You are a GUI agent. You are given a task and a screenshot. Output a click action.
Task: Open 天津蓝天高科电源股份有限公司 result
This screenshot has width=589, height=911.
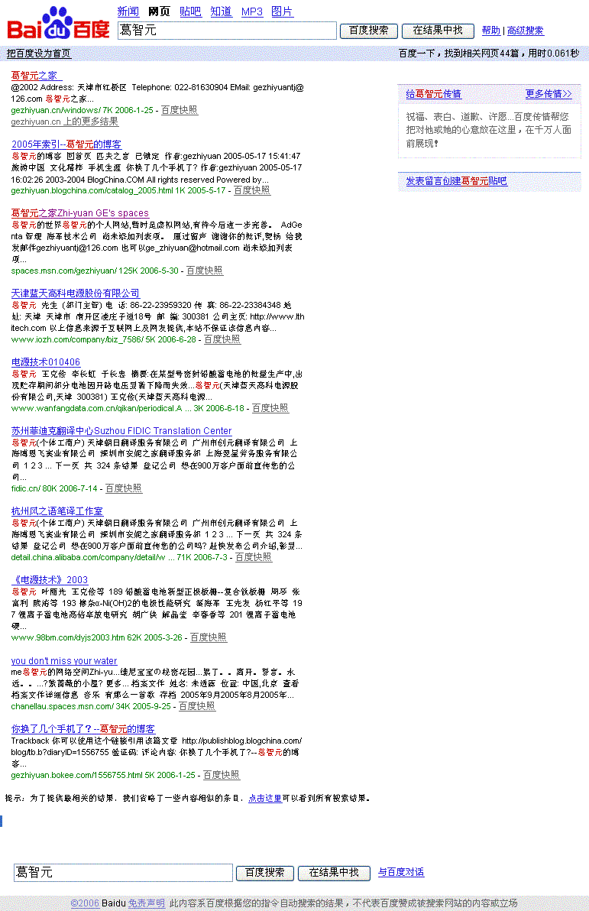[76, 293]
